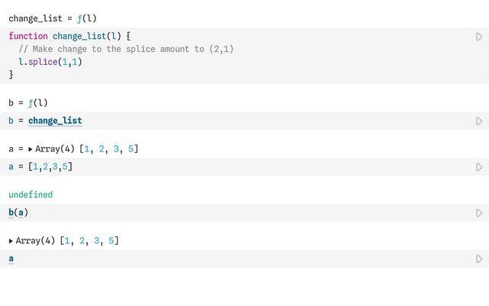Click the "change_list = f(l)" output

tap(53, 18)
